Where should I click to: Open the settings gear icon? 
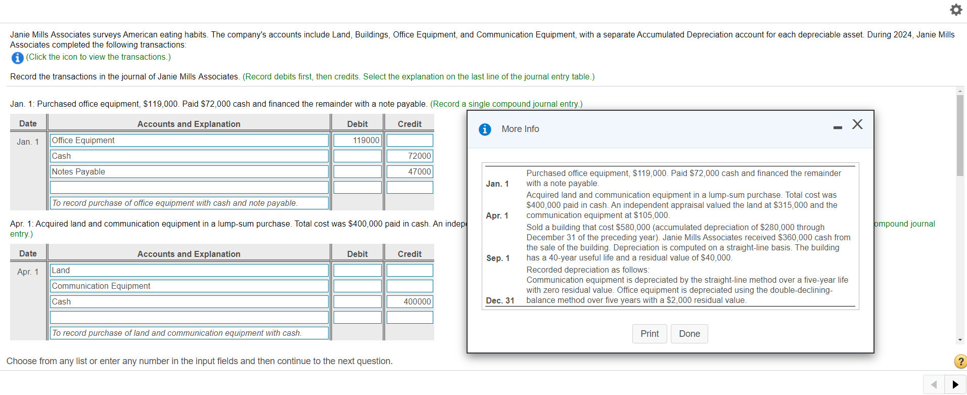pyautogui.click(x=956, y=10)
